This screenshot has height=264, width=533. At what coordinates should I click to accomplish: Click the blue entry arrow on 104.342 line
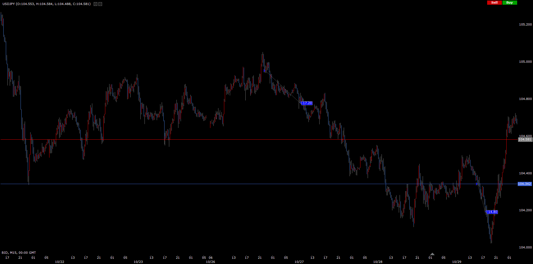(x=477, y=184)
